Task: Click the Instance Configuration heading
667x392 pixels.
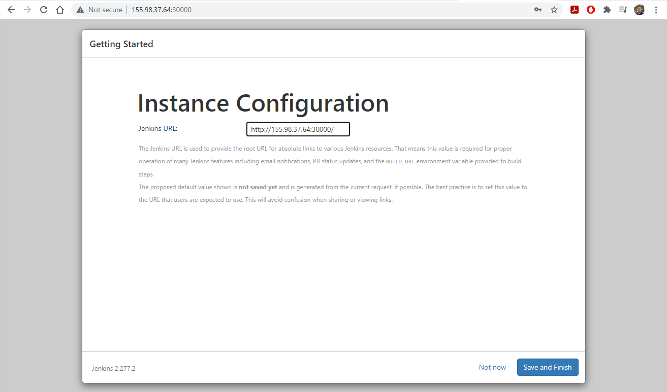Action: point(263,103)
